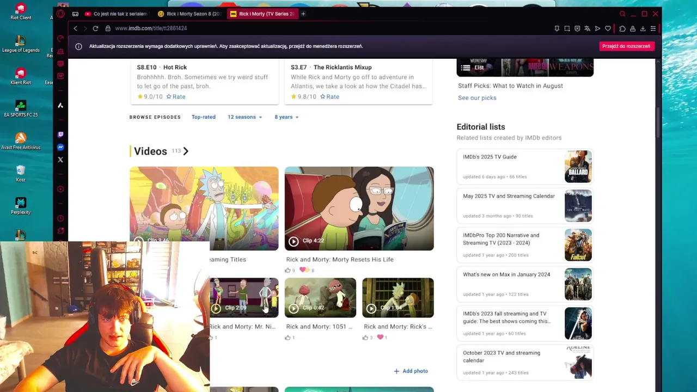
Task: Open the browser search icon in title bar
Action: pyautogui.click(x=622, y=14)
